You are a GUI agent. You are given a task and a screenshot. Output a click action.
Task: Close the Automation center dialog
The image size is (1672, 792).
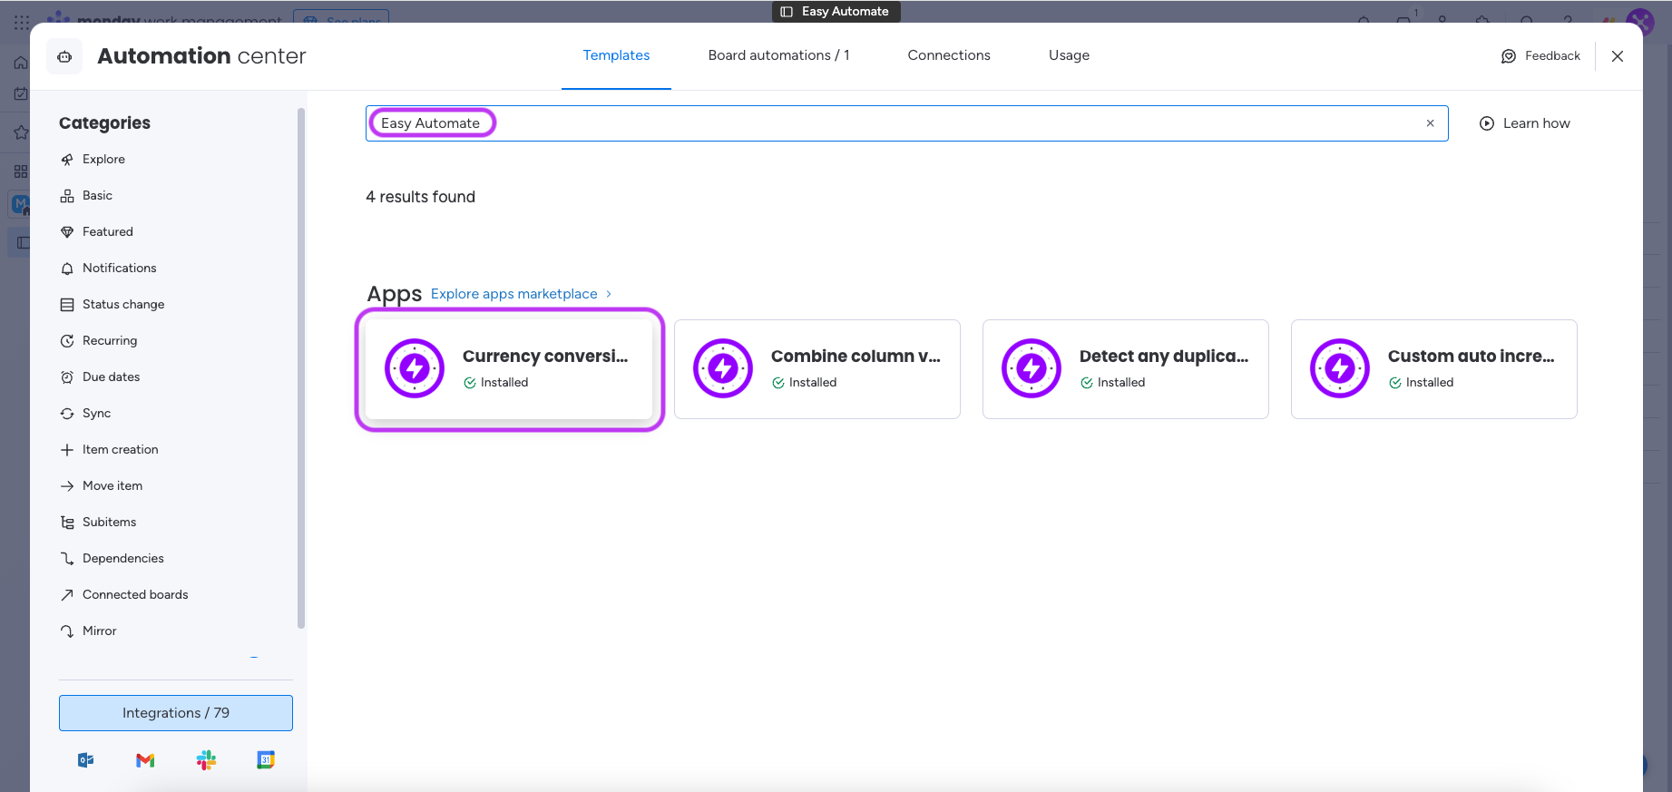[x=1617, y=56]
